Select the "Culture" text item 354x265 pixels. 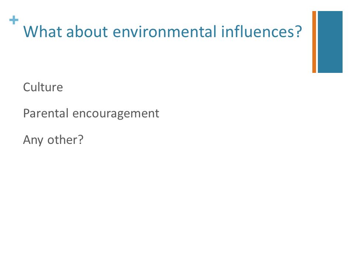point(43,87)
